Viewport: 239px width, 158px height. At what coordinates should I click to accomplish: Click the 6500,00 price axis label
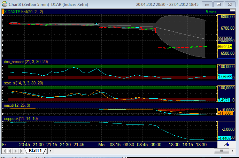point(228,53)
